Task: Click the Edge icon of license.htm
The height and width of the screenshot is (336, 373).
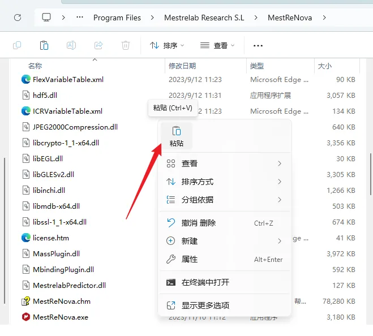Action: pos(26,238)
